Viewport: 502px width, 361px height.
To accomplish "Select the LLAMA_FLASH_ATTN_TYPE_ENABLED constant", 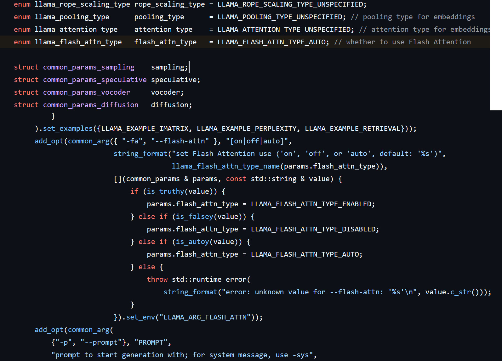I will (x=311, y=204).
